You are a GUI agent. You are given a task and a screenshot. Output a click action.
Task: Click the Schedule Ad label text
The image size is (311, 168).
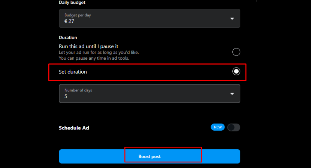pos(74,128)
